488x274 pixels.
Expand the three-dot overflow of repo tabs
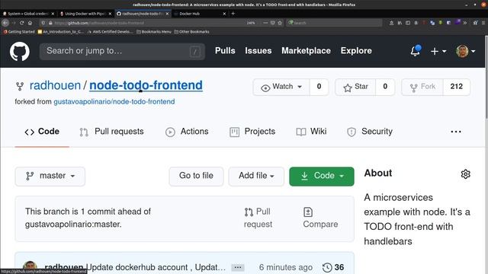(456, 132)
